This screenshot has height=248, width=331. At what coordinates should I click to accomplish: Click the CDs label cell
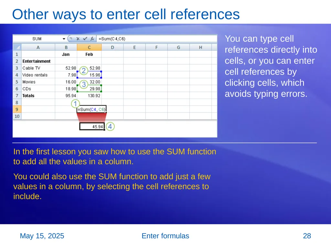coord(38,89)
